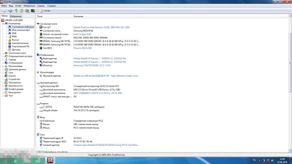Open the WDC WD800BEVS-22RST0 ATA Device link
This screenshot has height=164, width=292.
click(x=98, y=93)
